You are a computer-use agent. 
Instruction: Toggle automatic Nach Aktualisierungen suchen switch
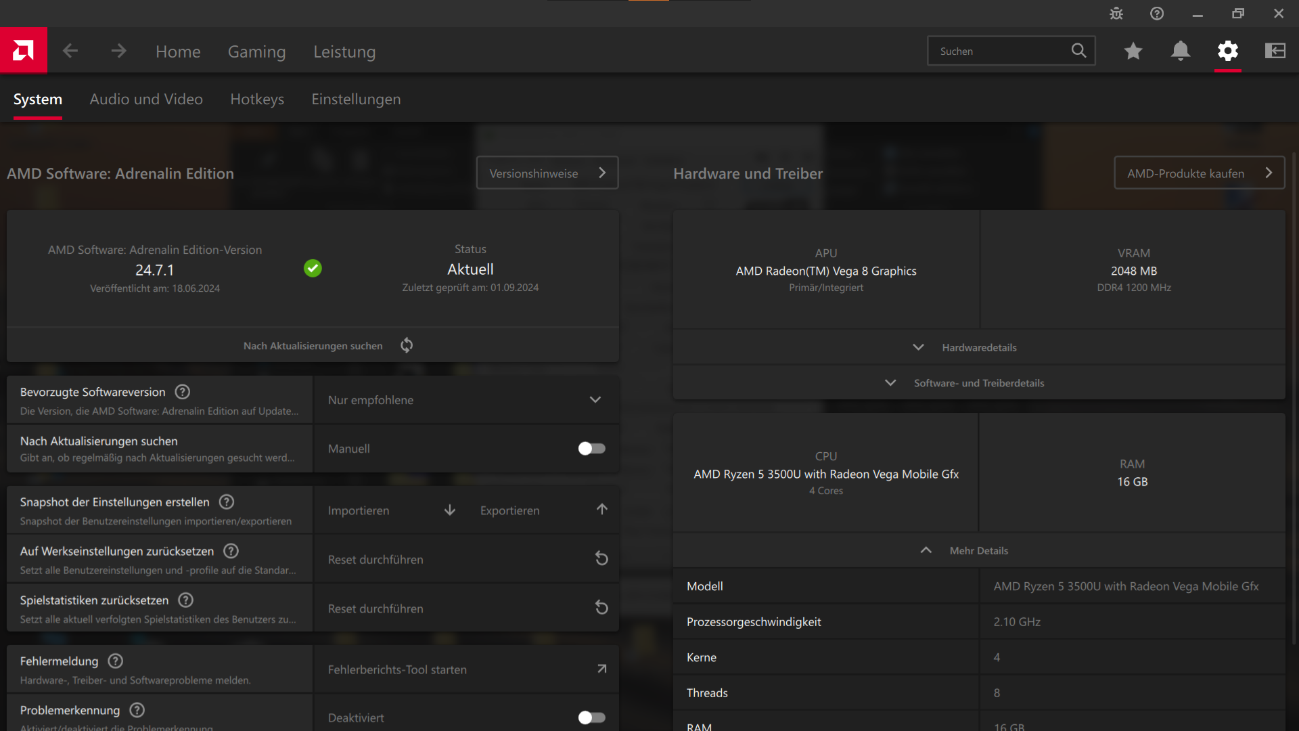592,448
